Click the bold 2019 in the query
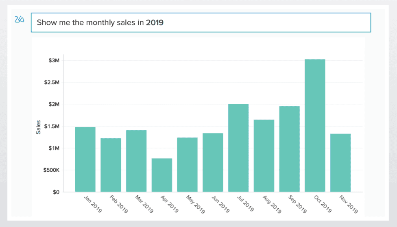 [155, 22]
